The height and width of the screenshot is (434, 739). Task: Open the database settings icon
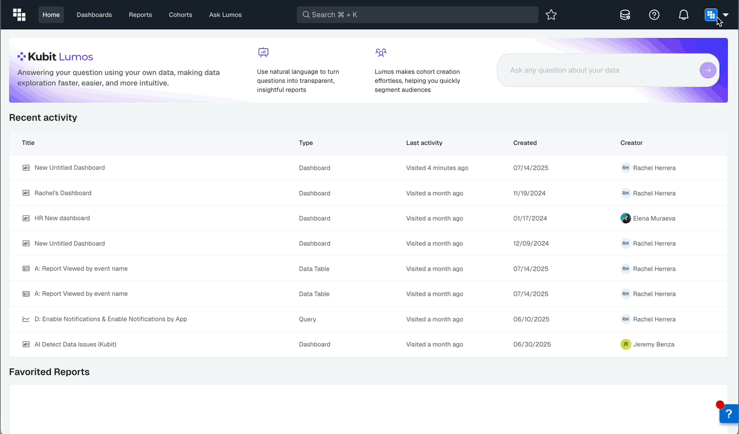(625, 15)
